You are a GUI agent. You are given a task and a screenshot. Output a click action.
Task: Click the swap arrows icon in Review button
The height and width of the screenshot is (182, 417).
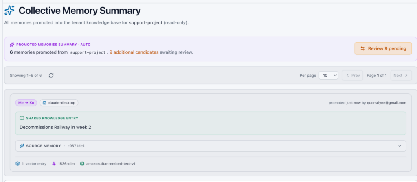363,49
